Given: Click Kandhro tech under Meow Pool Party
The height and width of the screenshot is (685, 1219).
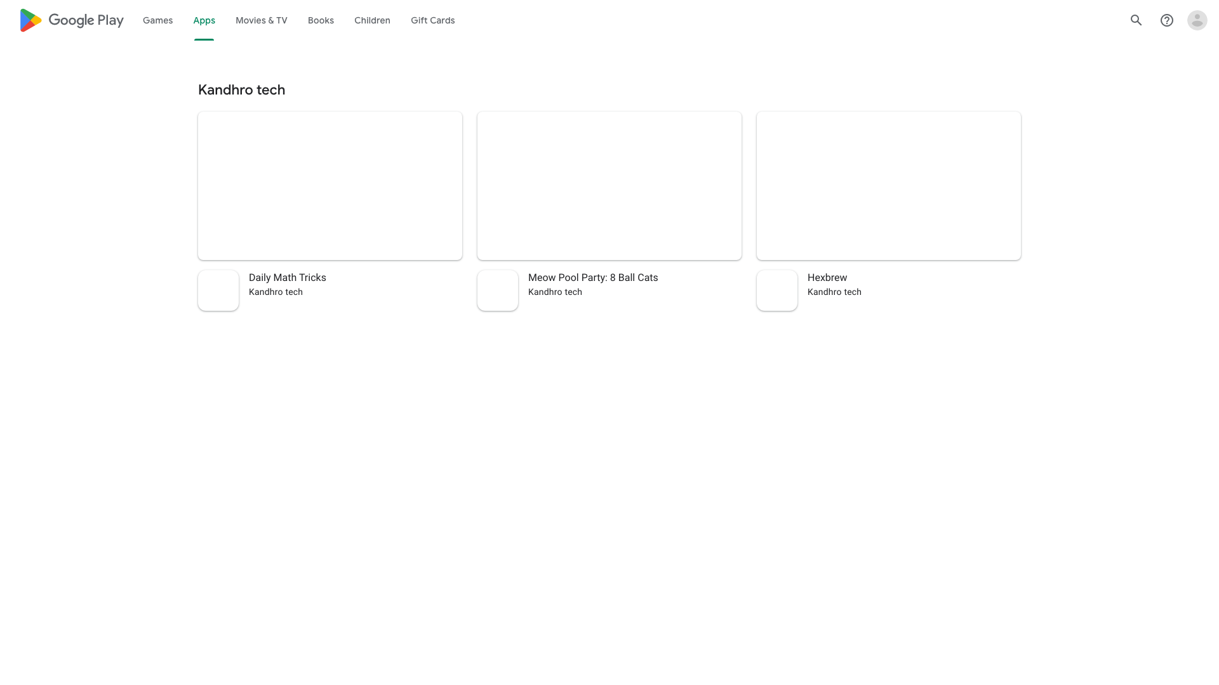Looking at the screenshot, I should [x=555, y=292].
